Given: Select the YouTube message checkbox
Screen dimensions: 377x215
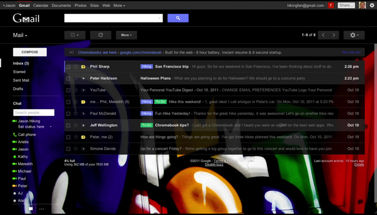Looking at the screenshot, I should coord(68,90).
